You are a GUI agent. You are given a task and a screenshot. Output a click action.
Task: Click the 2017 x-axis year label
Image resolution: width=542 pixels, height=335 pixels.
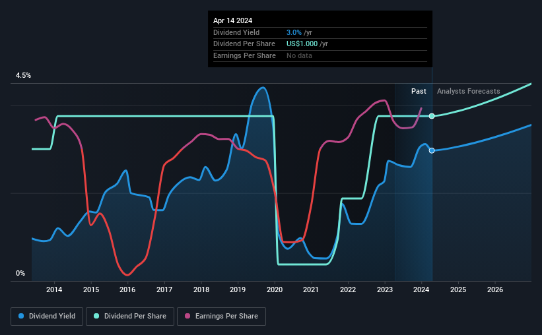point(164,289)
